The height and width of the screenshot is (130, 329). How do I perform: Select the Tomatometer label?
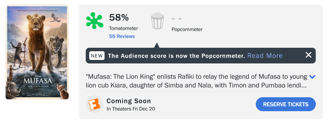[x=124, y=28]
